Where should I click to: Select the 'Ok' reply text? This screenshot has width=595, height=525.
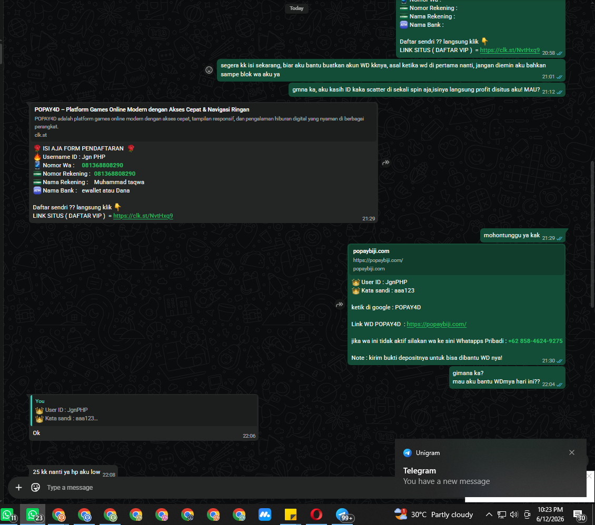(36, 433)
